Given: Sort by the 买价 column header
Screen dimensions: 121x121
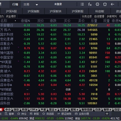Looking at the screenshot, I should pyautogui.click(x=67, y=21).
